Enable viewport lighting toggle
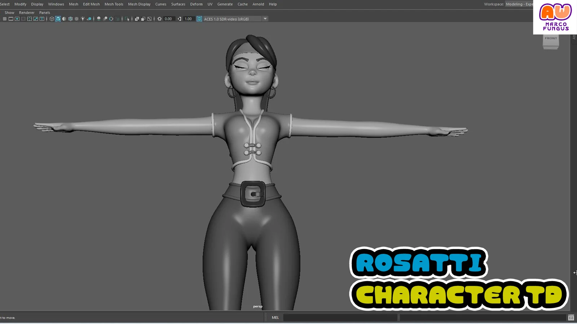The width and height of the screenshot is (577, 324). 83,19
